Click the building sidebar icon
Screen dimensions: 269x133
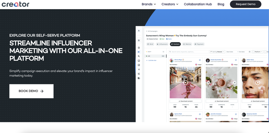click(139, 78)
